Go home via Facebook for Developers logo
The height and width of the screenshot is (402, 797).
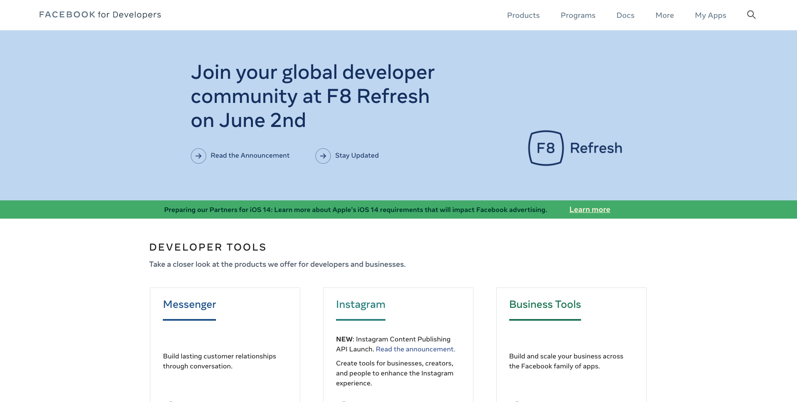point(100,15)
